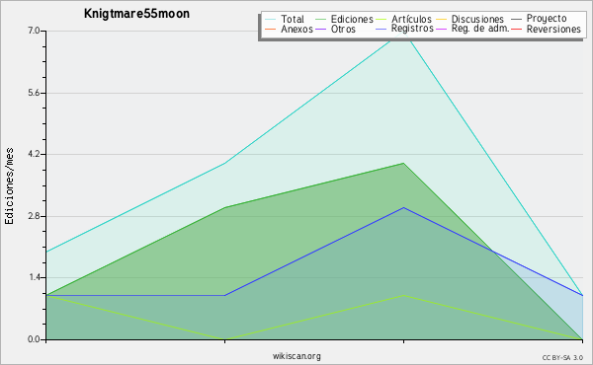Click the Reg. de adm. legend label
The width and height of the screenshot is (593, 365).
pyautogui.click(x=480, y=29)
